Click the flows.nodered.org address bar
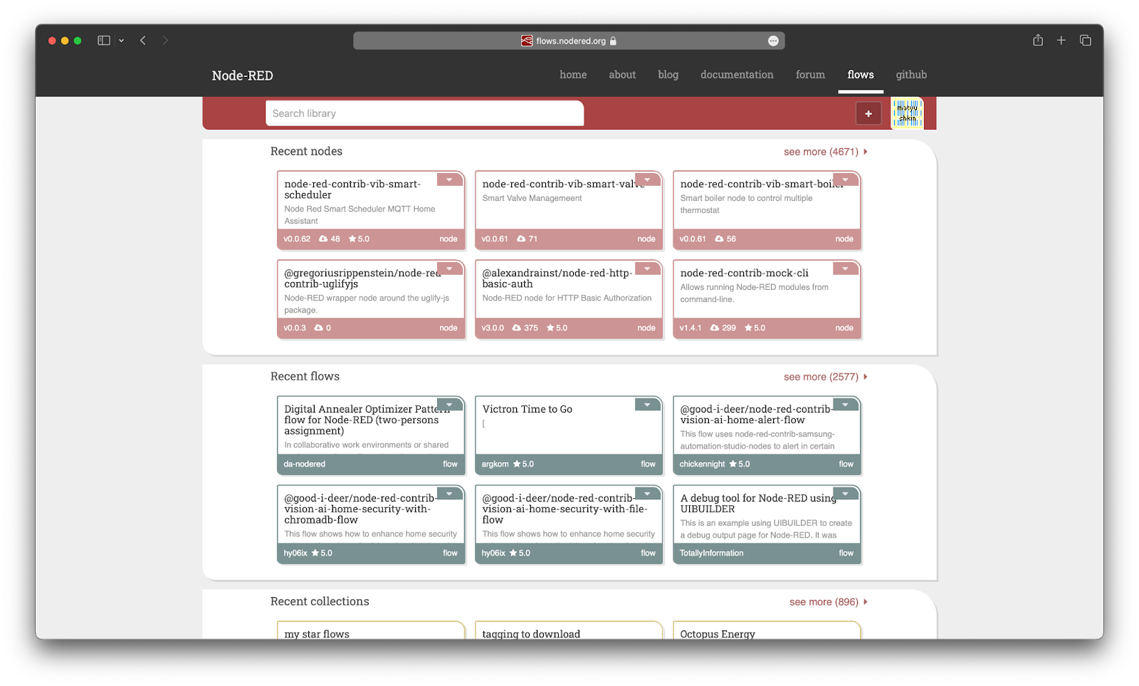This screenshot has width=1139, height=686. [569, 41]
